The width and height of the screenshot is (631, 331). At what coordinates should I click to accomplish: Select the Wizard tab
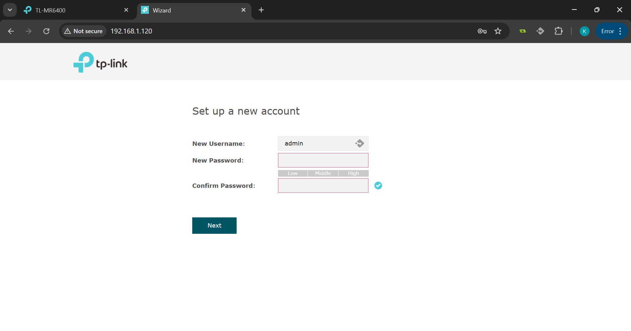coord(194,10)
